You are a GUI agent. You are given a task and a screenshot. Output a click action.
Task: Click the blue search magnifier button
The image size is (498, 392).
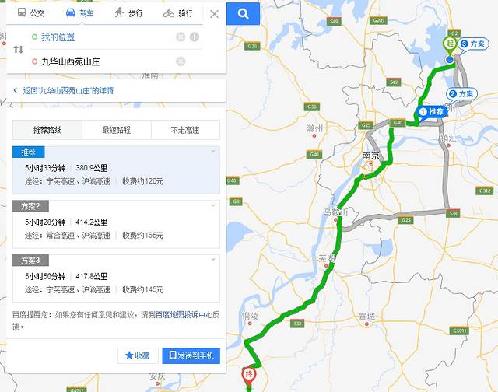[x=243, y=14]
